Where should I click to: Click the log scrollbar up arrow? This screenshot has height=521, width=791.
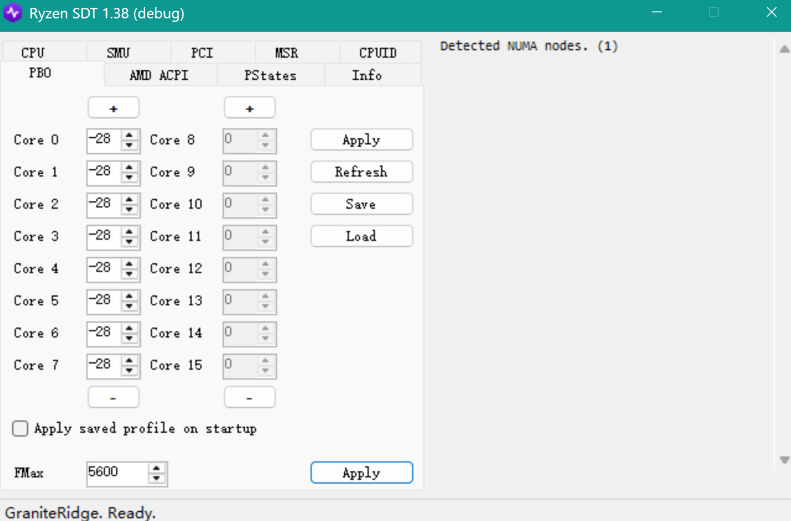pos(784,49)
